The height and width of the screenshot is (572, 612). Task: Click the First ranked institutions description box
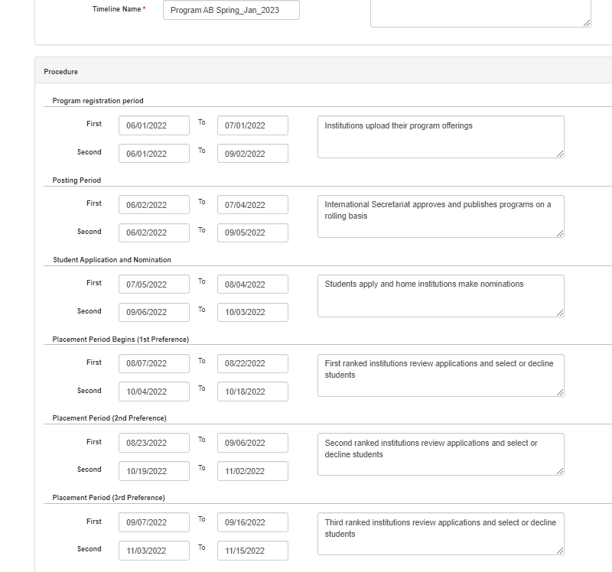[x=440, y=375]
